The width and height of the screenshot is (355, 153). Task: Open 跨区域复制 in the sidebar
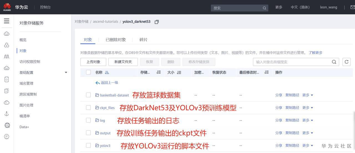(x=28, y=94)
